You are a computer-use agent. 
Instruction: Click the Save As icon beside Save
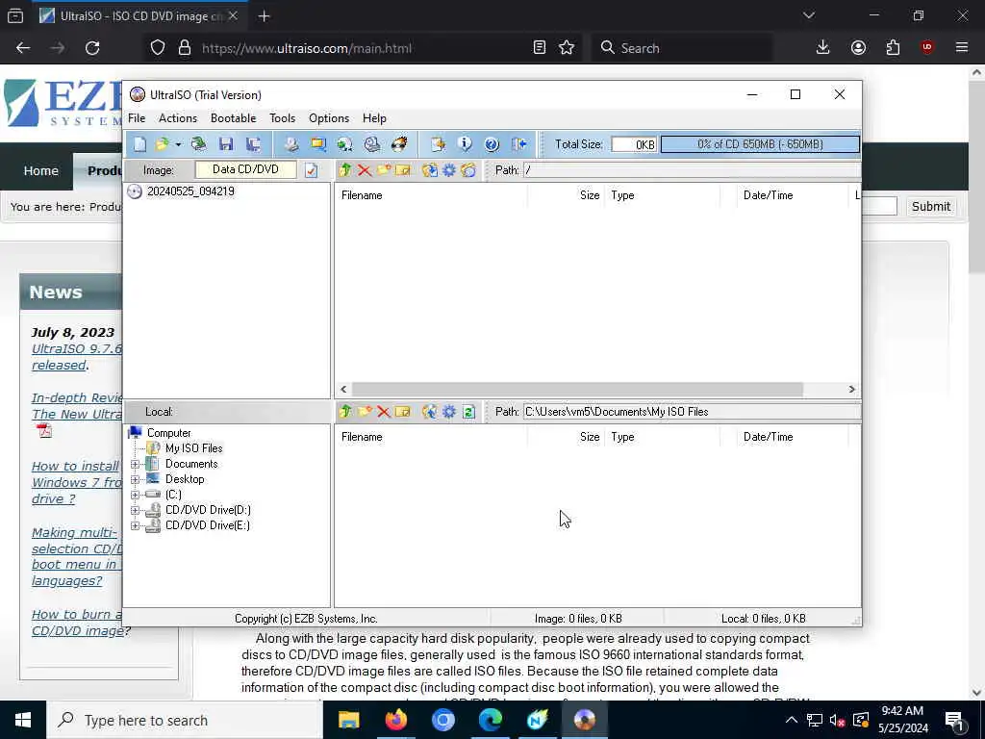[x=254, y=144]
